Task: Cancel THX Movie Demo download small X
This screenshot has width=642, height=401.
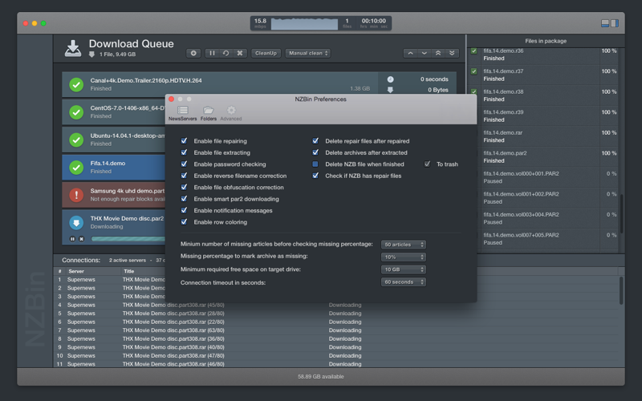Action: click(81, 239)
